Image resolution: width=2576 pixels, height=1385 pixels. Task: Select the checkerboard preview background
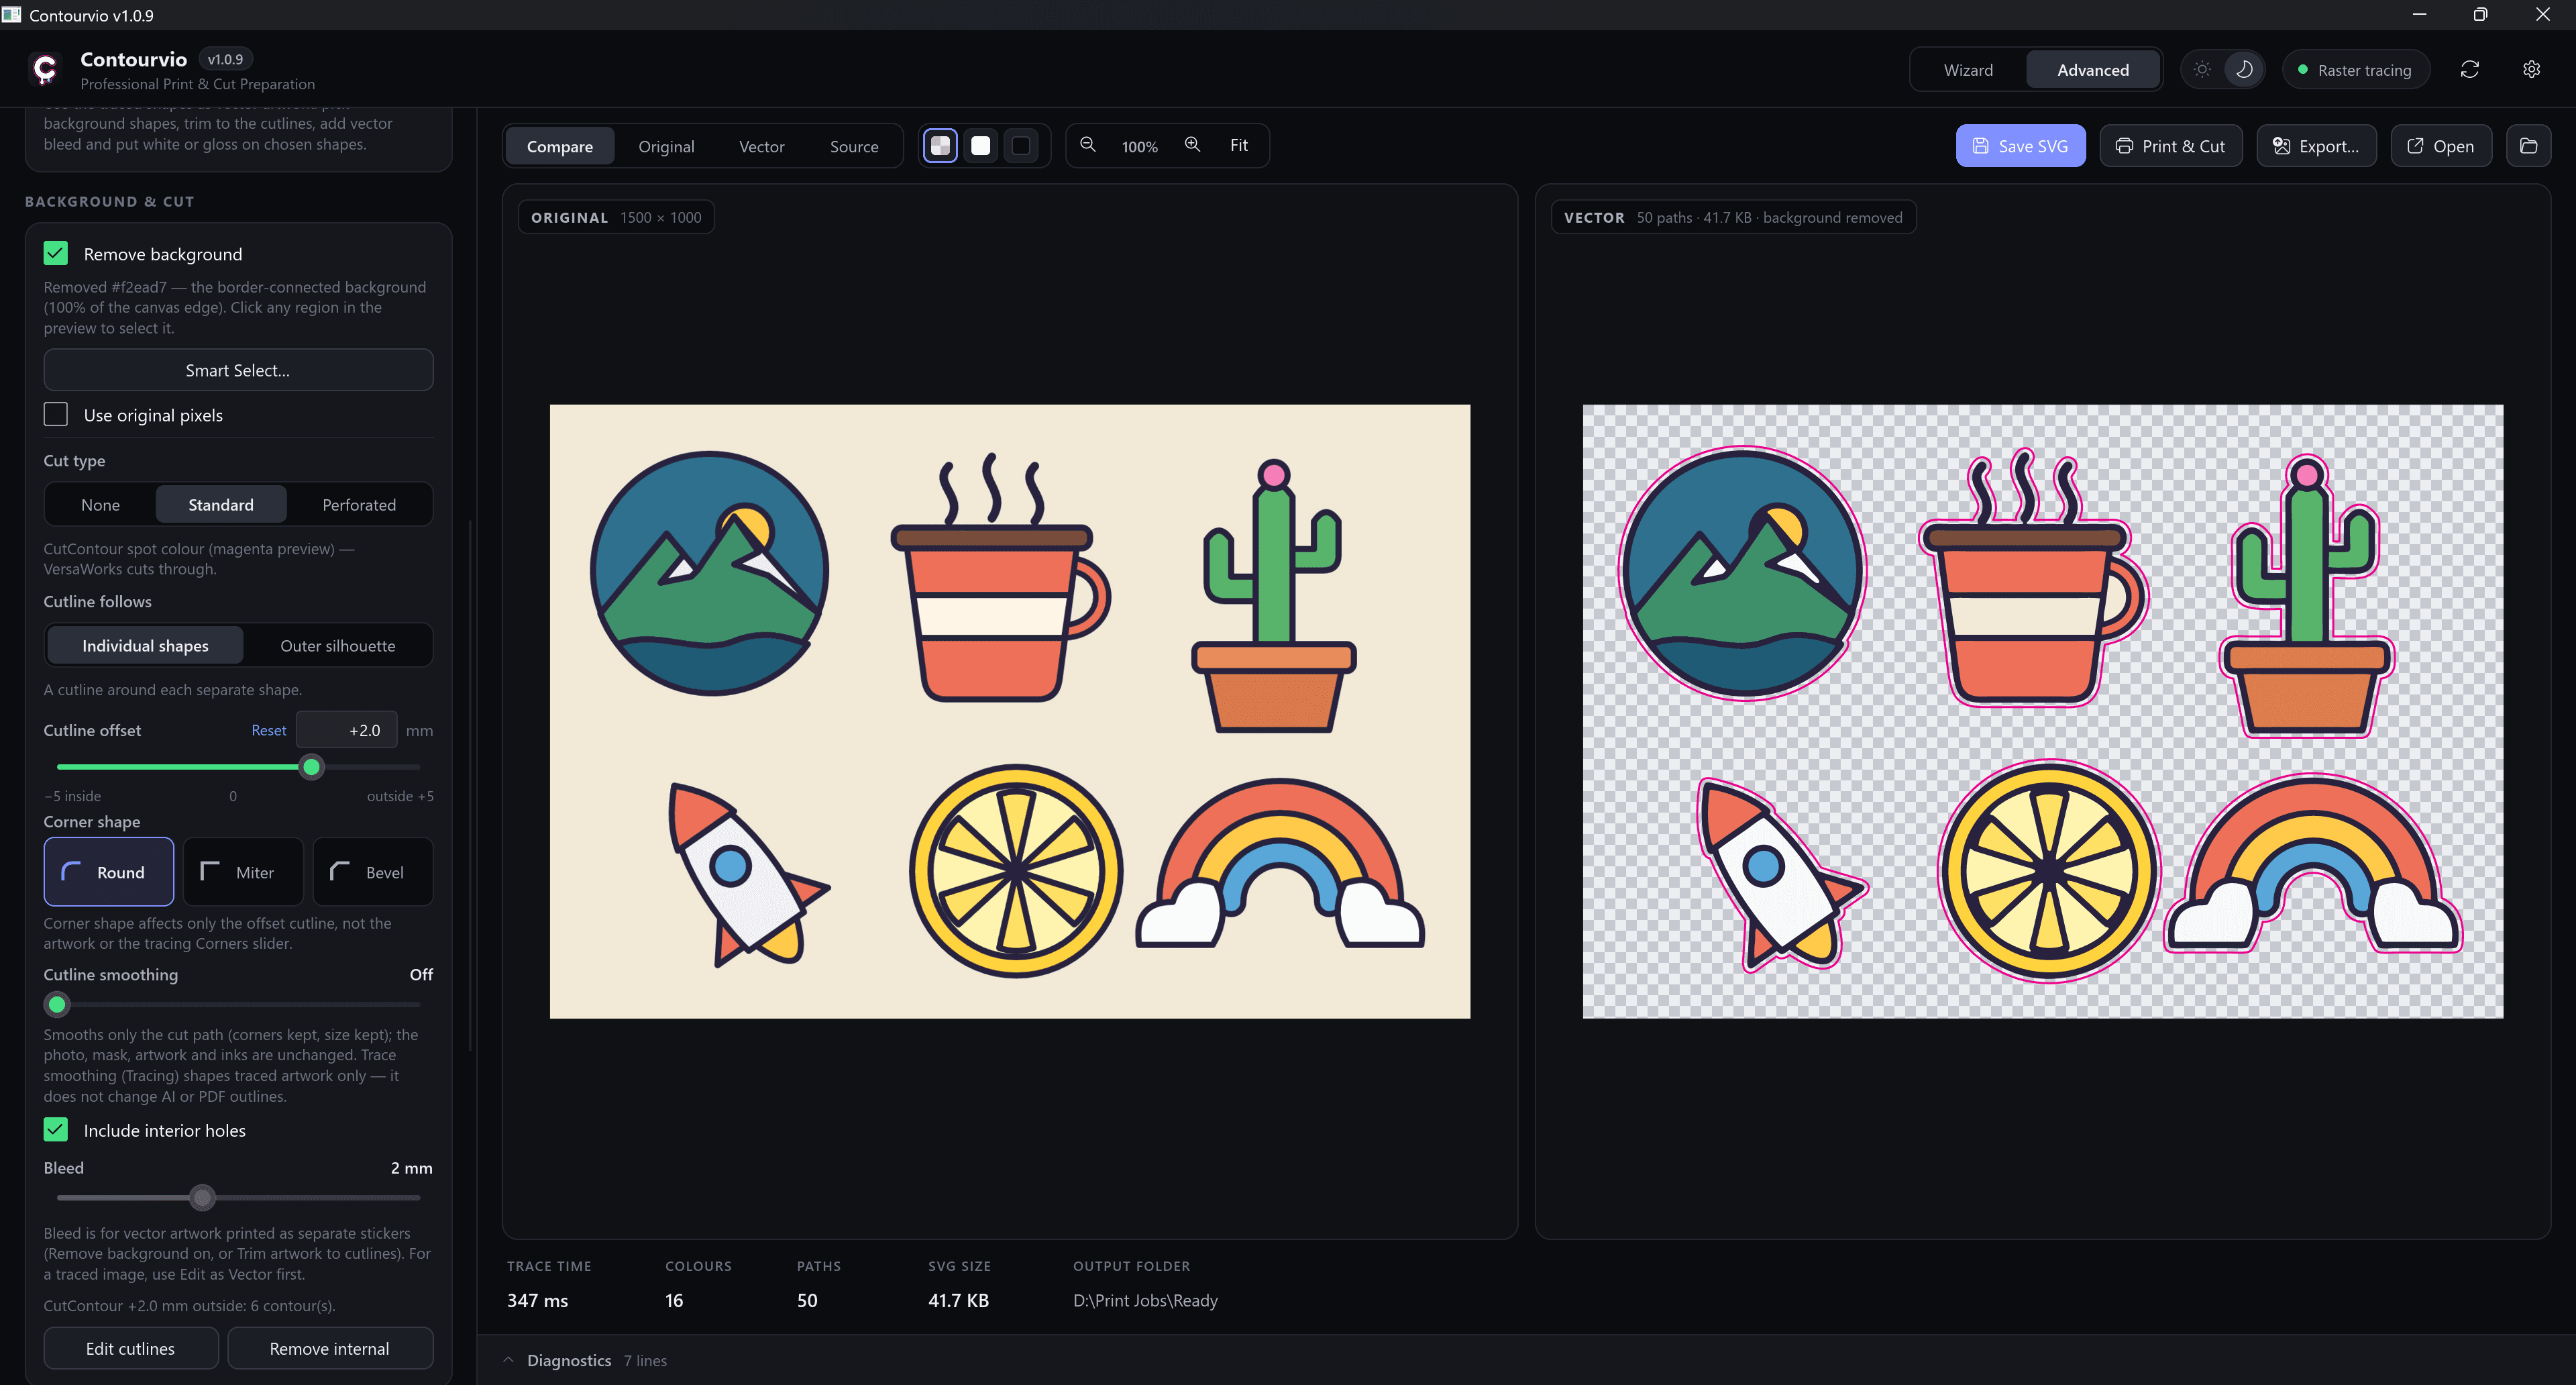940,146
